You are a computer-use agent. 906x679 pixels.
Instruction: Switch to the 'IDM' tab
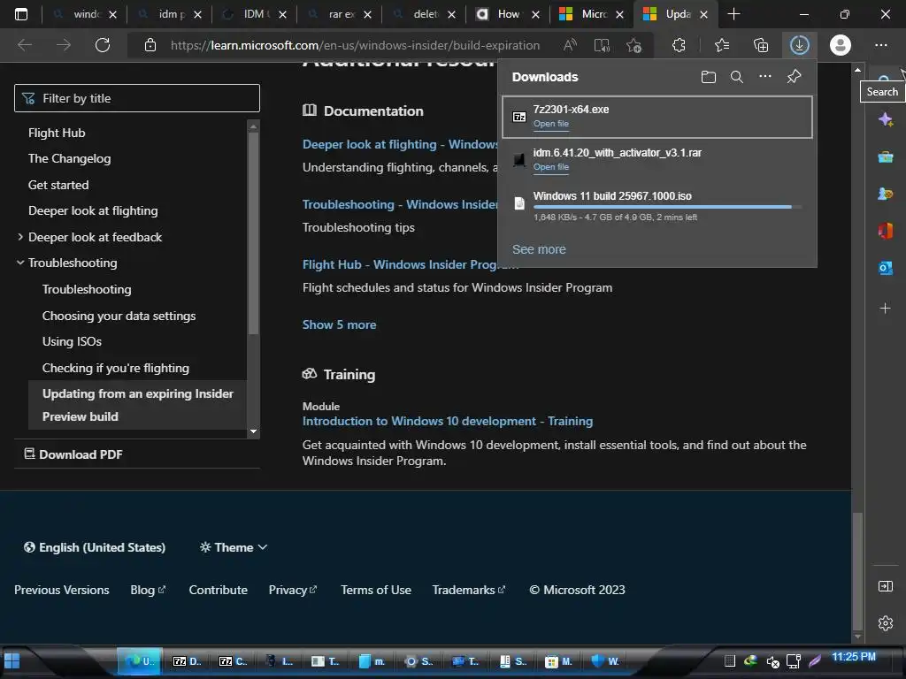252,14
